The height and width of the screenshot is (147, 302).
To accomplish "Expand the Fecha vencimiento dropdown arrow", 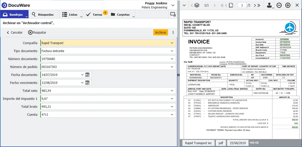I will click(82, 83).
